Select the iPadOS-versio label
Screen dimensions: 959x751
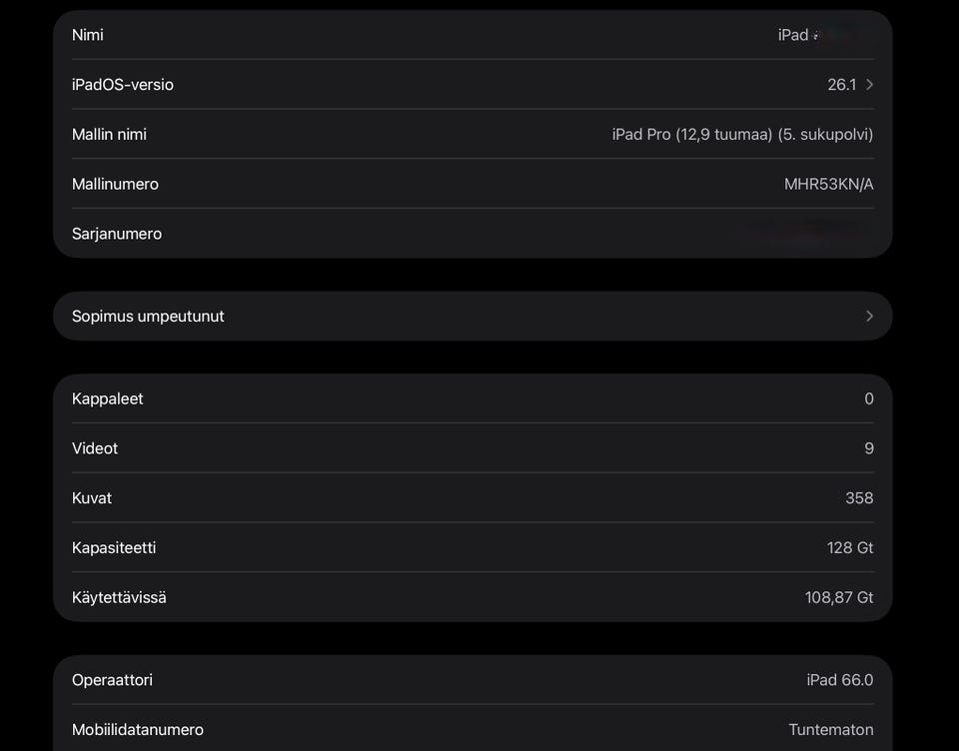[x=123, y=85]
